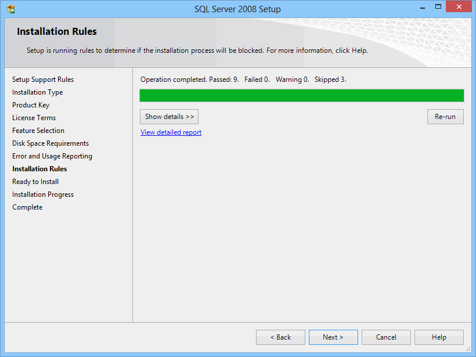Select the Installation Type step
476x357 pixels.
point(37,92)
